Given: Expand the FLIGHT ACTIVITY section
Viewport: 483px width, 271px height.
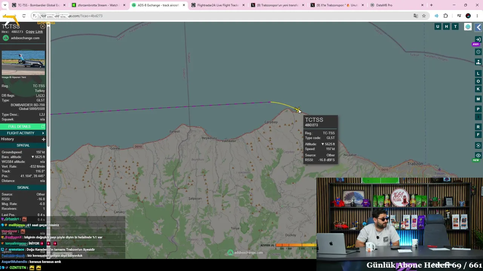Looking at the screenshot, I should pyautogui.click(x=23, y=133).
